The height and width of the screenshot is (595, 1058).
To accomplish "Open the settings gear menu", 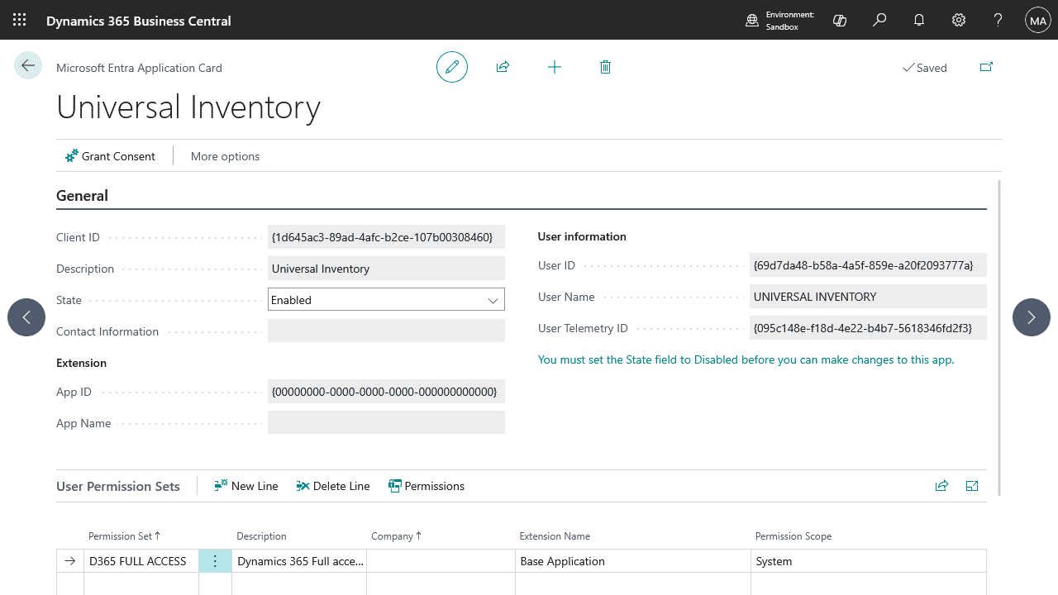I will [x=959, y=20].
